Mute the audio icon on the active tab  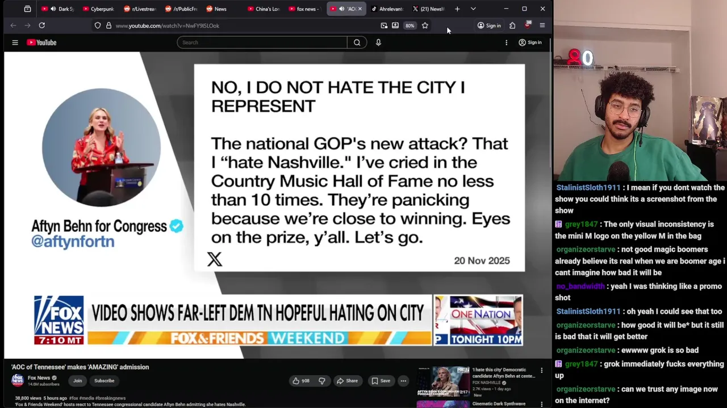[341, 9]
